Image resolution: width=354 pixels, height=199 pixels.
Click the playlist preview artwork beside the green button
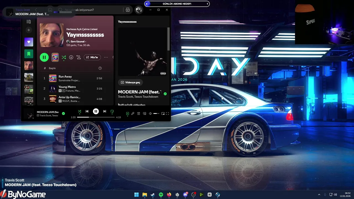[55, 57]
